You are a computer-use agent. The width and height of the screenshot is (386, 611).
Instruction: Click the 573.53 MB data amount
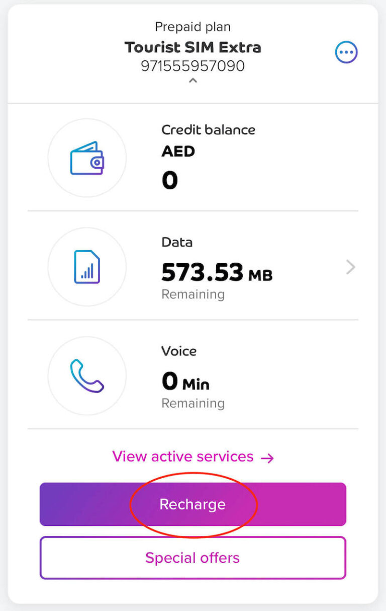[x=217, y=273]
